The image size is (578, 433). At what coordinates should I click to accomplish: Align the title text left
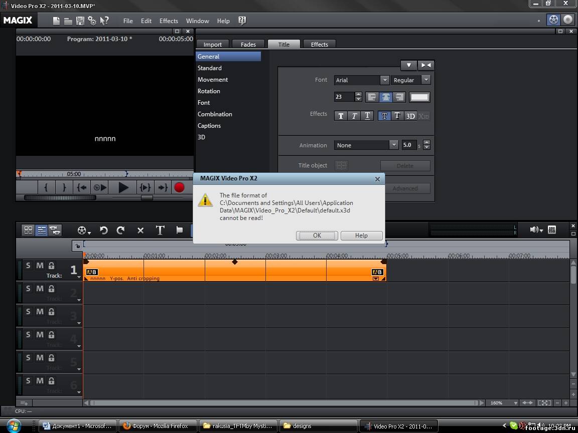tap(372, 97)
